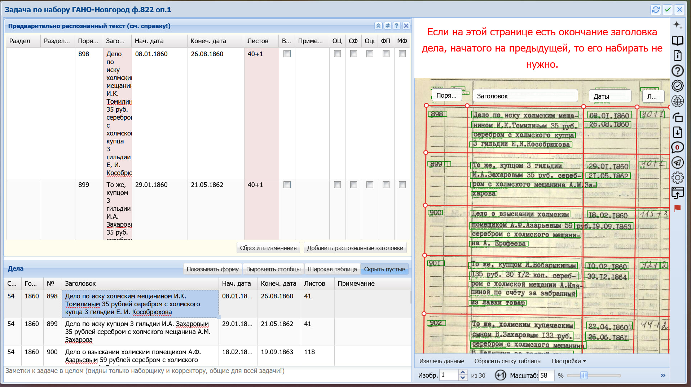Click the verification badge checkmark icon
The height and width of the screenshot is (387, 691).
coord(678,86)
